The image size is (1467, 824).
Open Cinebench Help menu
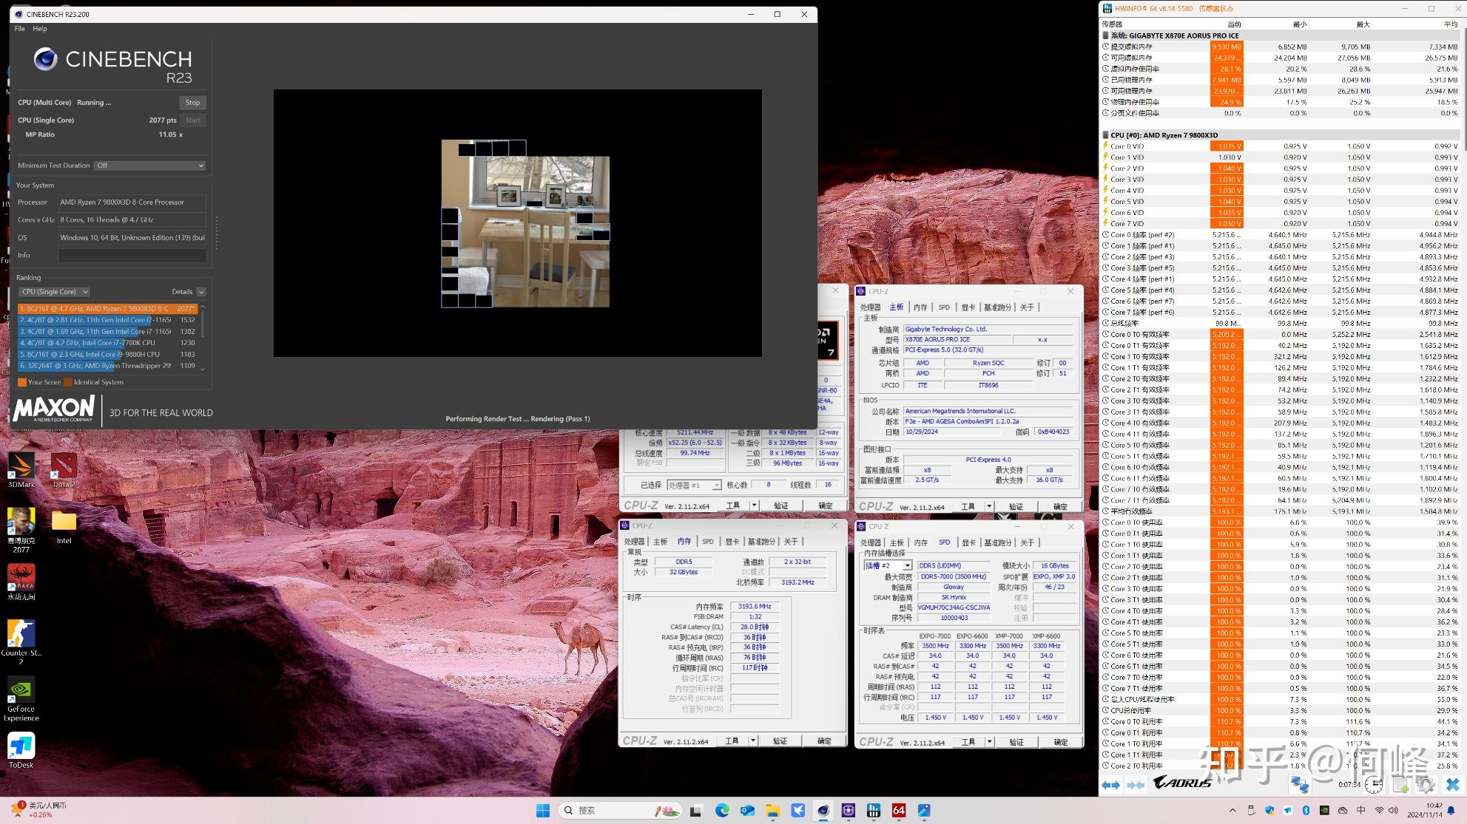coord(40,29)
